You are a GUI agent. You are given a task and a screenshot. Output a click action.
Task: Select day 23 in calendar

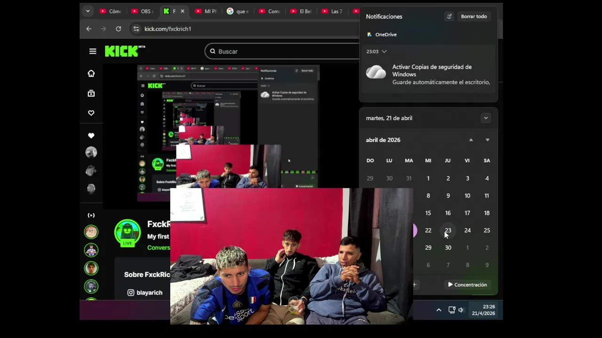point(448,230)
